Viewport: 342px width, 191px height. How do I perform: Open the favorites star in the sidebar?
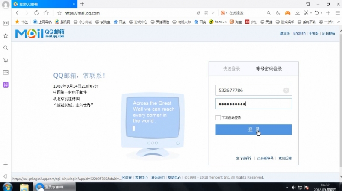tap(6, 35)
